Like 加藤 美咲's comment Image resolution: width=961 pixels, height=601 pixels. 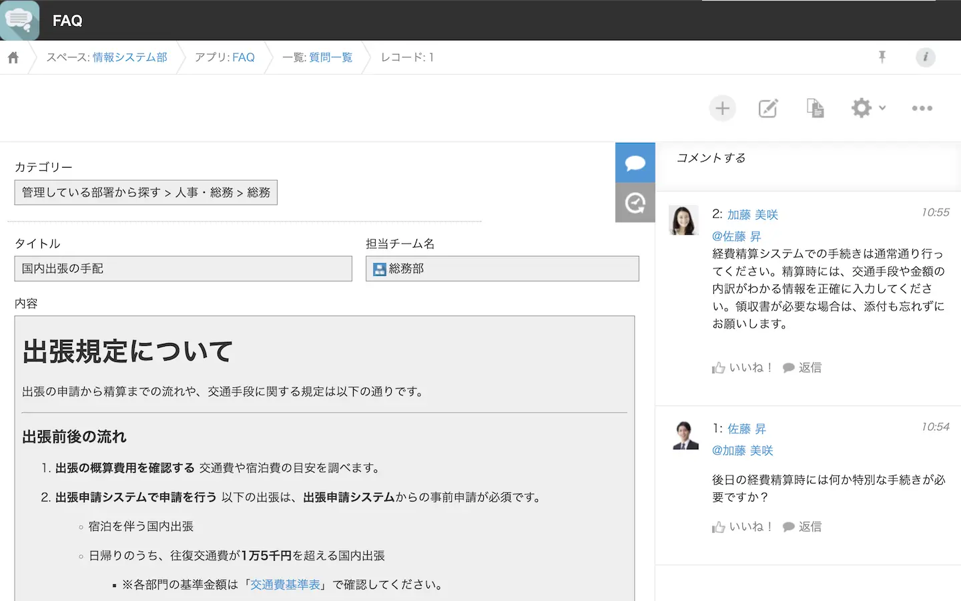741,368
